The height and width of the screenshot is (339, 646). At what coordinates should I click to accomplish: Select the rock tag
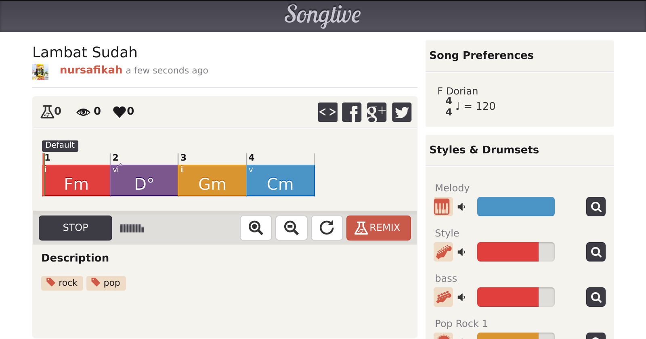(62, 283)
